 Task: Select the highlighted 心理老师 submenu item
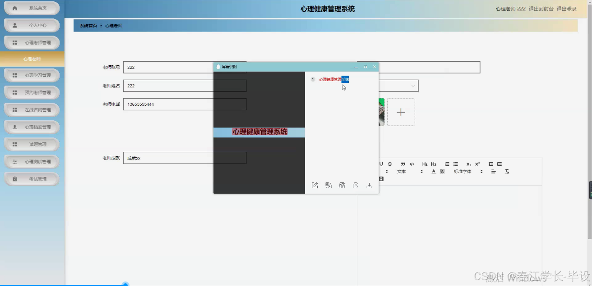[x=32, y=59]
